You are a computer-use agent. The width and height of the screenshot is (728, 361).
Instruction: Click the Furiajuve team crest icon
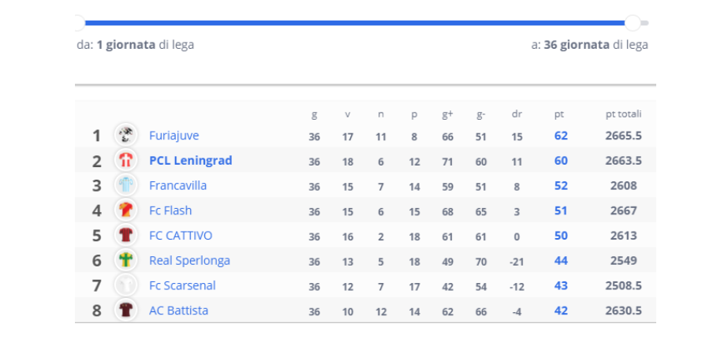(125, 136)
